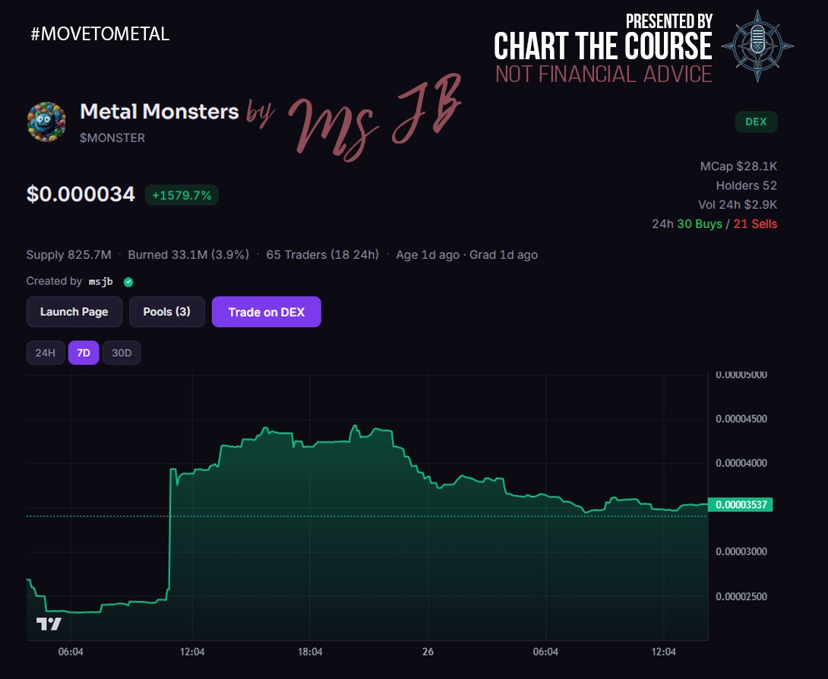Image resolution: width=828 pixels, height=679 pixels.
Task: Click the #MOVETOMETAL hashtag
Action: pos(99,34)
